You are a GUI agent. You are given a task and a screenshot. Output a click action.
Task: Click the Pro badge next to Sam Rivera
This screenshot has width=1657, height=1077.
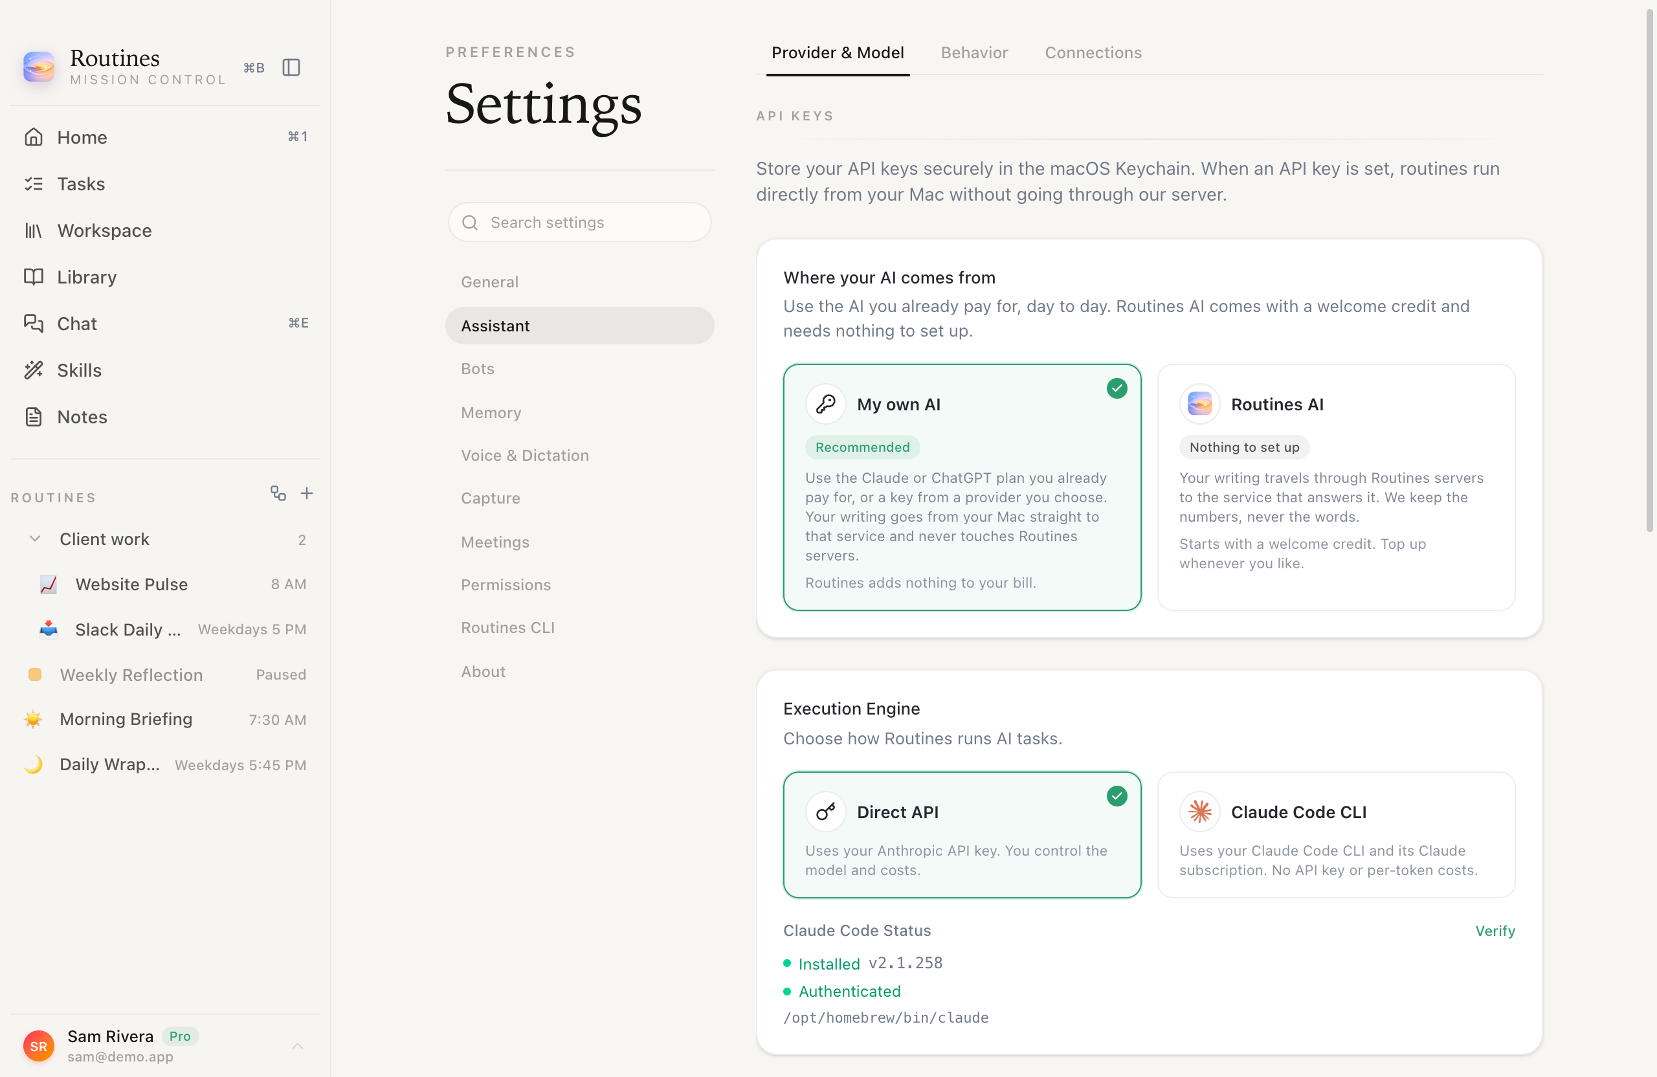tap(181, 1037)
